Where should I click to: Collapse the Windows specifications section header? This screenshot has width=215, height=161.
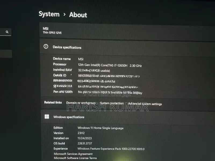pyautogui.click(x=128, y=117)
